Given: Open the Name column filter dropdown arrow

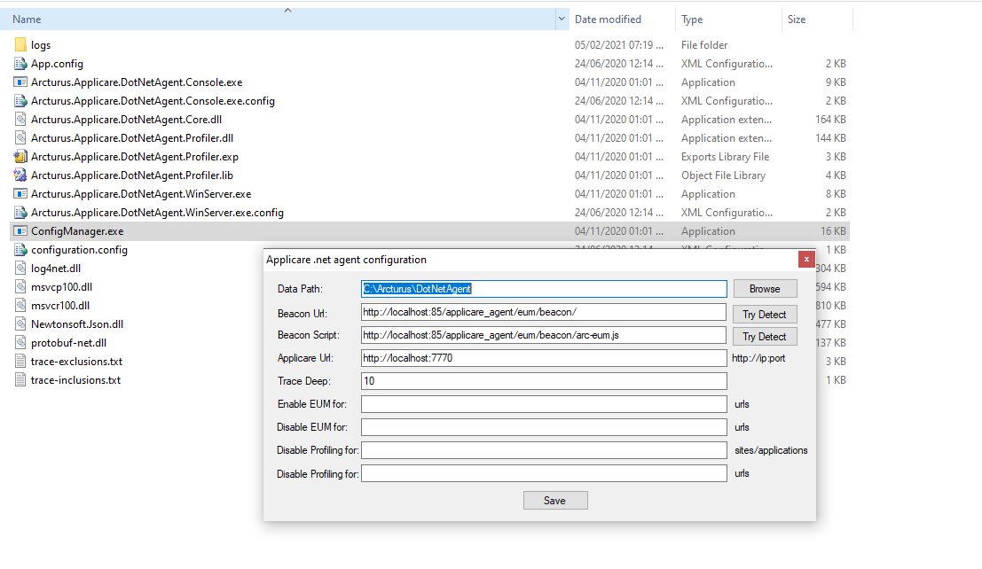Looking at the screenshot, I should tap(562, 19).
